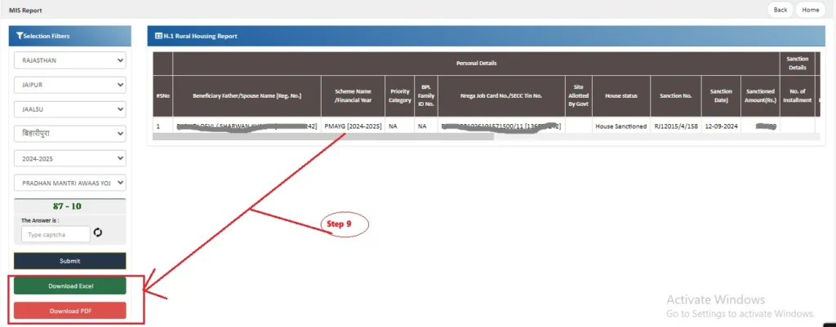Viewport: 836px width, 327px height.
Task: Click the 87 - 10 captcha question
Action: [x=67, y=206]
